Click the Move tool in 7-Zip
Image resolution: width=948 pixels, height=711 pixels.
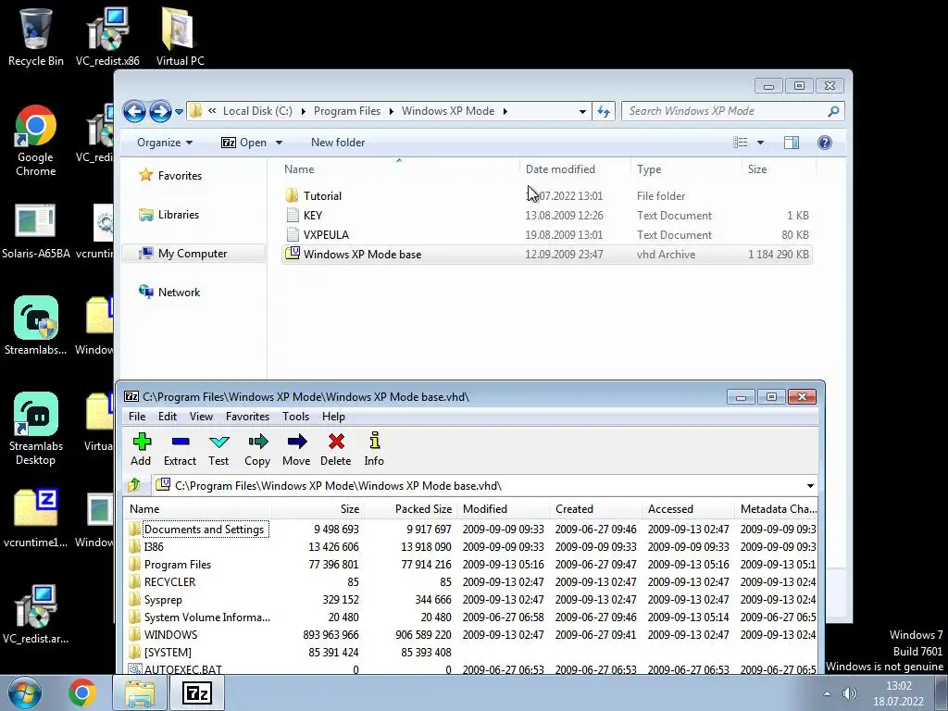coord(296,449)
